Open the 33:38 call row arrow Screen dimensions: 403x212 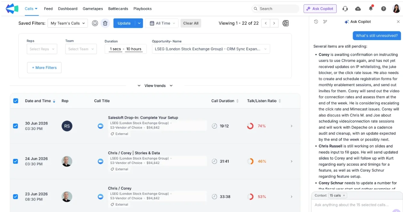click(292, 197)
